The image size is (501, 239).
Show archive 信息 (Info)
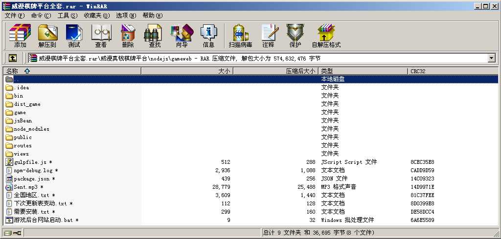[x=208, y=36]
